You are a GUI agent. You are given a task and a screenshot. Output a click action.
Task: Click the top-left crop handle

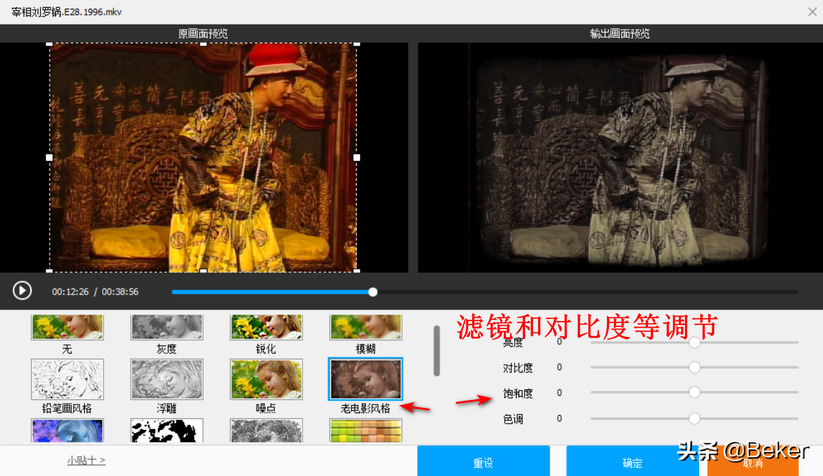coord(50,43)
